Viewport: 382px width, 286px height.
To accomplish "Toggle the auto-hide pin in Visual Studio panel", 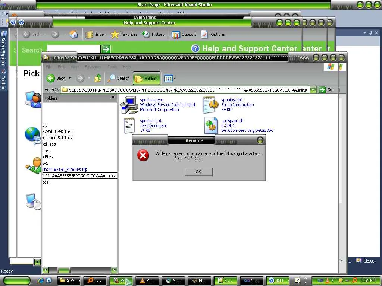I will click(x=370, y=33).
